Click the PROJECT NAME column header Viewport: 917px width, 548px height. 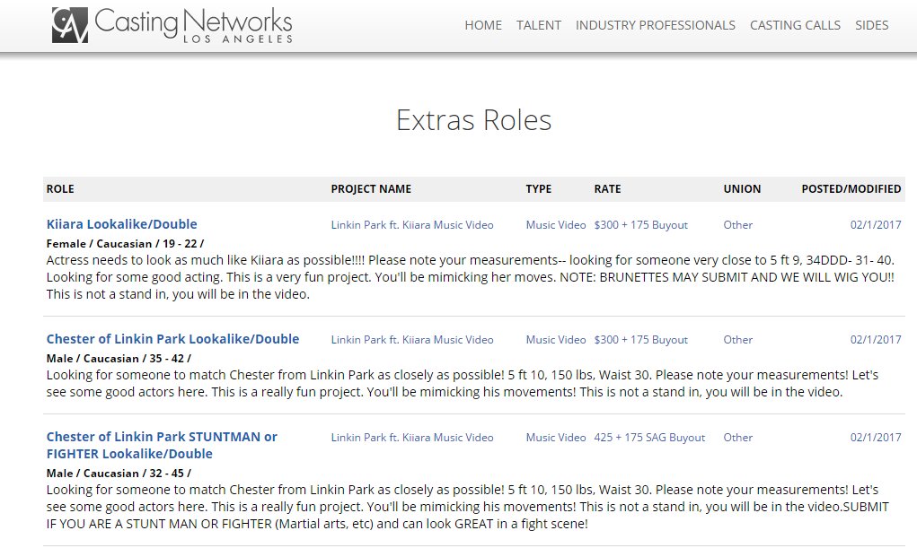click(371, 189)
